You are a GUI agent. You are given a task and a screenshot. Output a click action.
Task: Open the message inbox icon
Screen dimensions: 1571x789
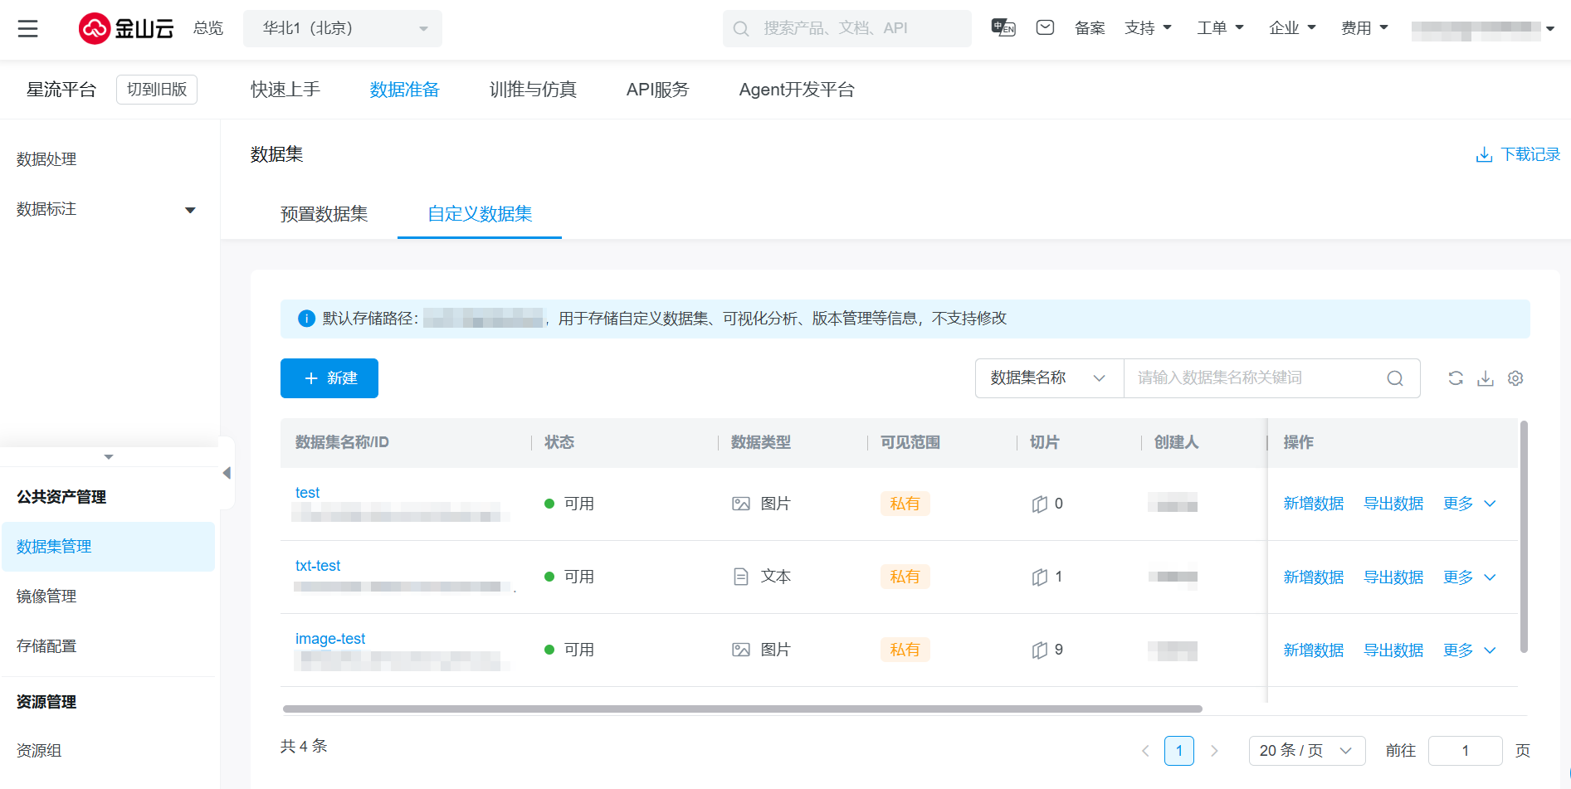pos(1045,28)
